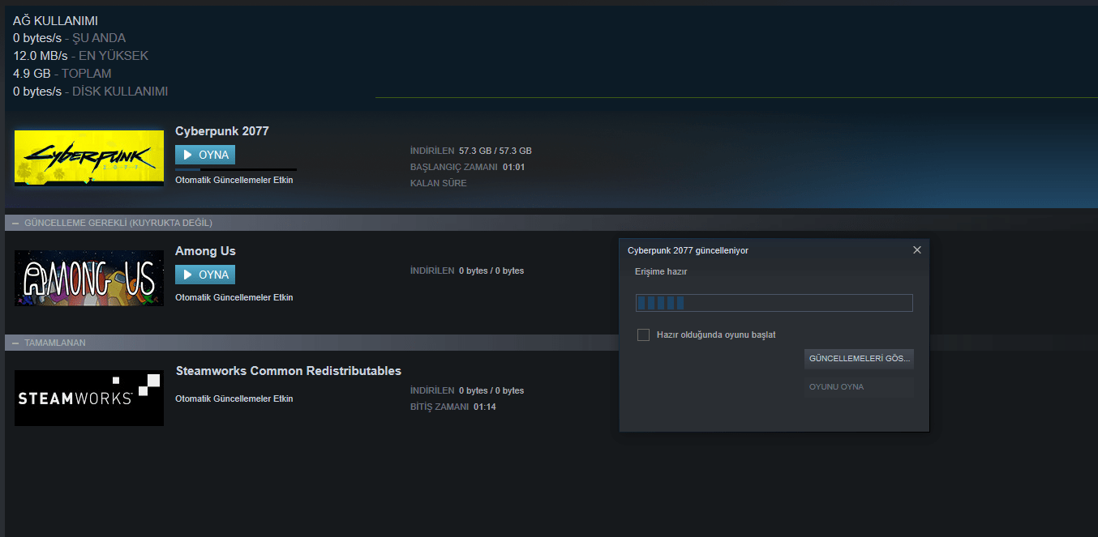Open Among Us game thumbnail
The image size is (1098, 537).
(89, 278)
